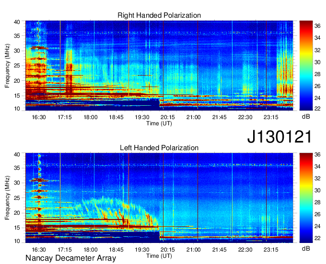The width and height of the screenshot is (326, 264).
Task: Click the dB unit label of the Left Handed colorbar
Action: pos(306,248)
